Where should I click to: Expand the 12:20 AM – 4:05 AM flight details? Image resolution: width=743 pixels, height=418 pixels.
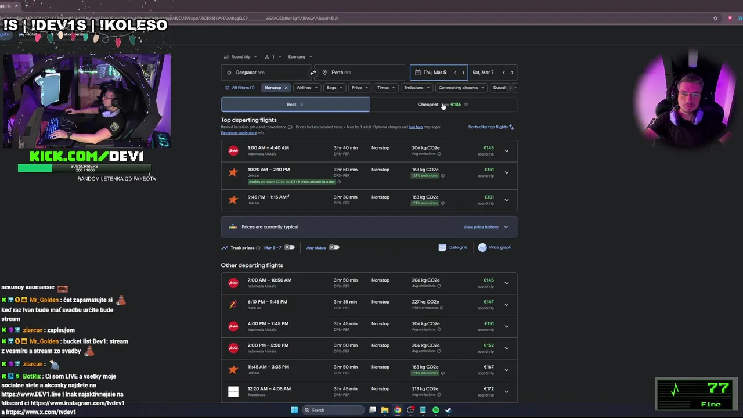(506, 391)
